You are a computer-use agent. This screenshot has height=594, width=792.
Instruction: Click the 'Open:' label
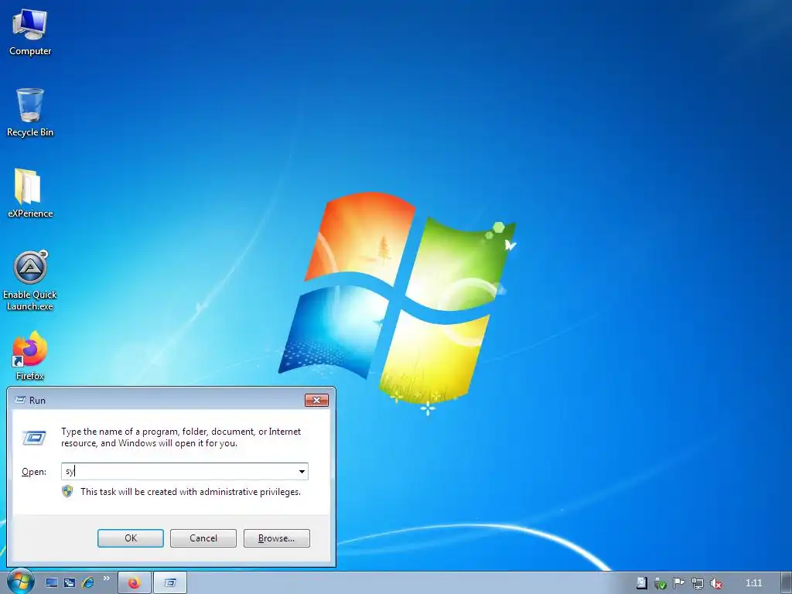pos(34,472)
